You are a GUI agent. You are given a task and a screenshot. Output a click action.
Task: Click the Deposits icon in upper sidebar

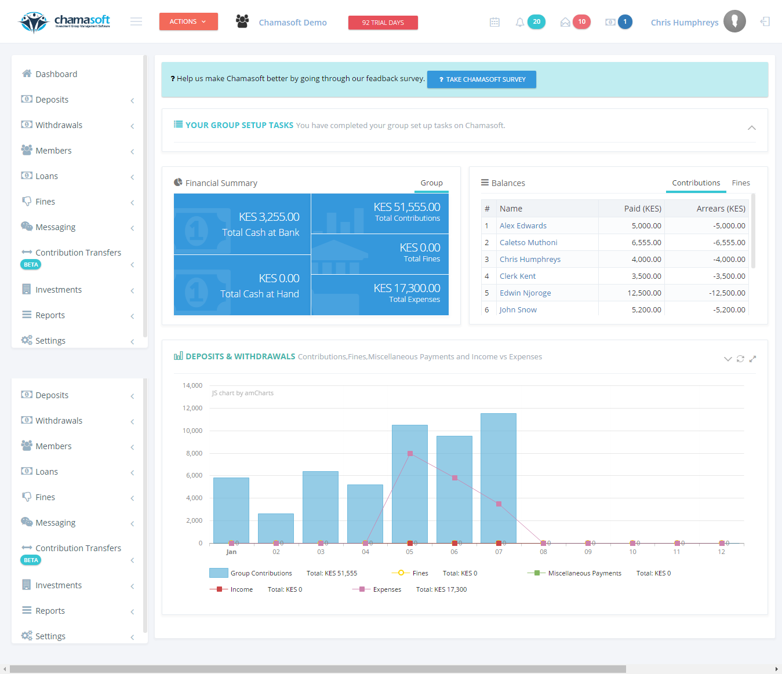point(27,99)
